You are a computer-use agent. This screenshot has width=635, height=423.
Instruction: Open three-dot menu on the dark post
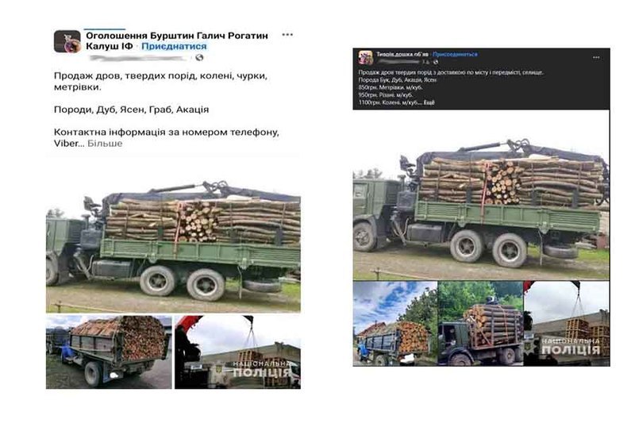coord(596,57)
